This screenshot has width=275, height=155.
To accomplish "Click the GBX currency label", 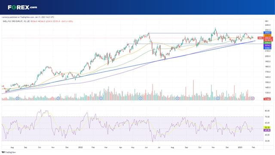I will coord(266,21).
